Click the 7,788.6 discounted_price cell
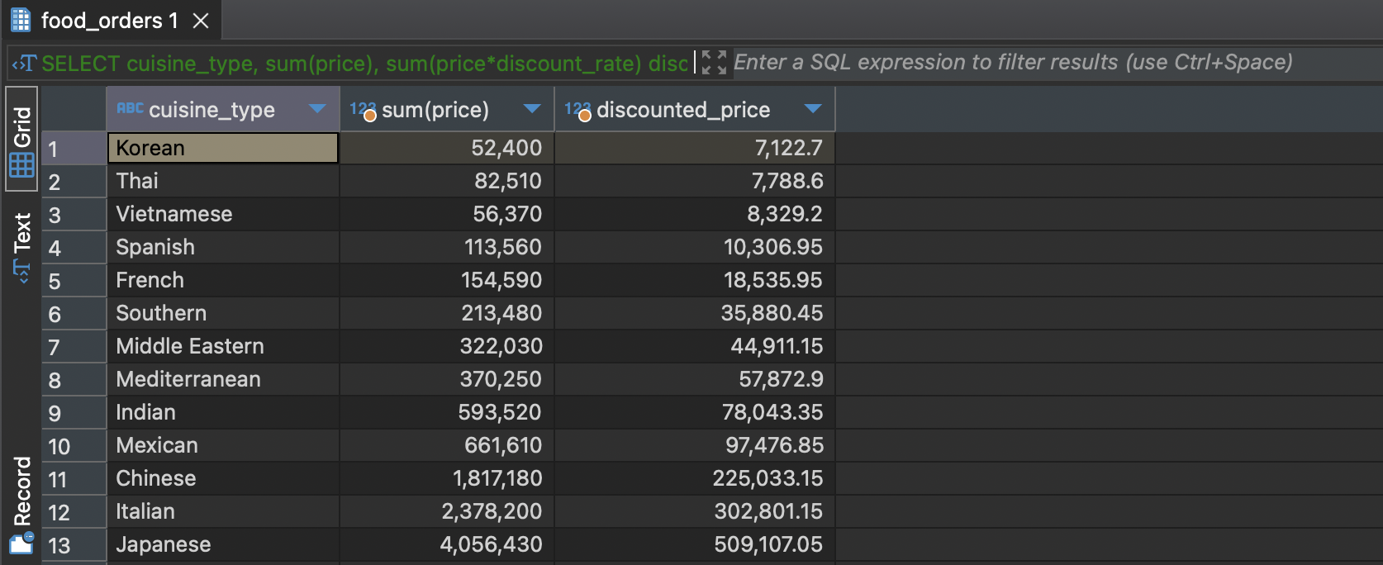 coord(695,181)
